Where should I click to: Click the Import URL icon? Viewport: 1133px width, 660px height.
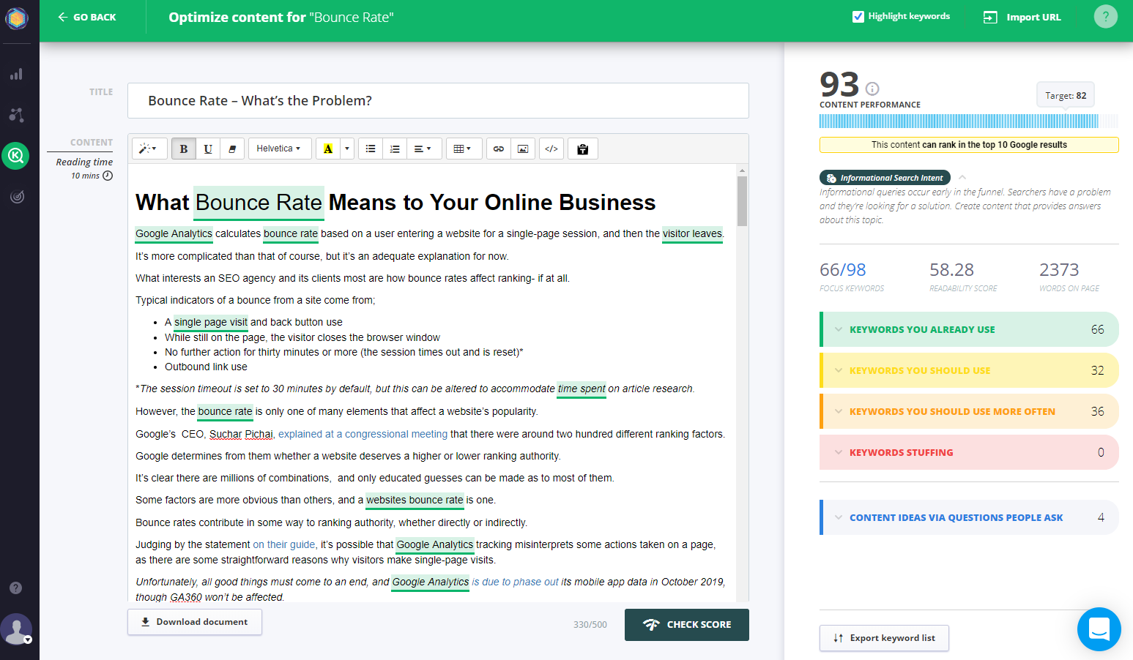(990, 17)
